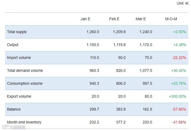The width and height of the screenshot is (191, 131).
Task: Select the Output row label
Action: point(13,45)
